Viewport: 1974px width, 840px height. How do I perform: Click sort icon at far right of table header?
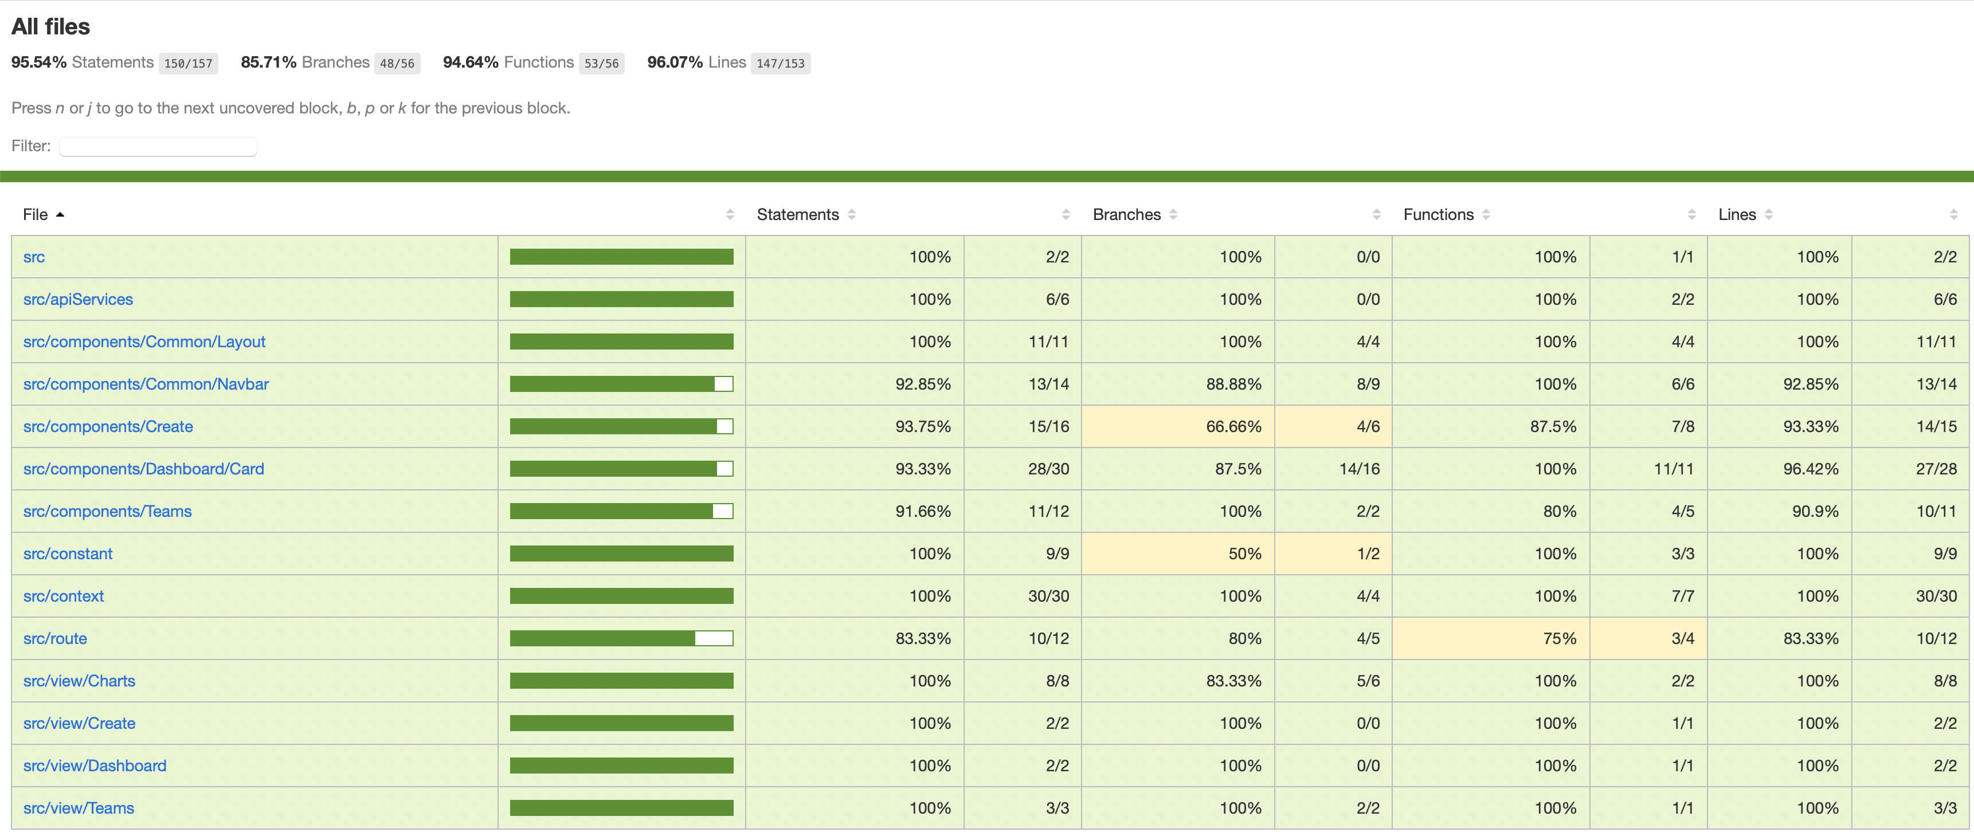pyautogui.click(x=1953, y=215)
